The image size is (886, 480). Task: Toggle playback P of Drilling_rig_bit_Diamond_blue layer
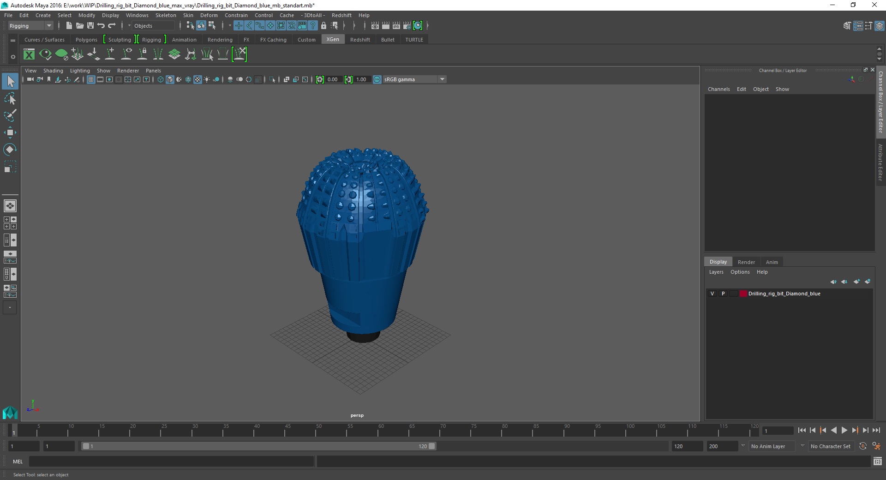coord(723,294)
